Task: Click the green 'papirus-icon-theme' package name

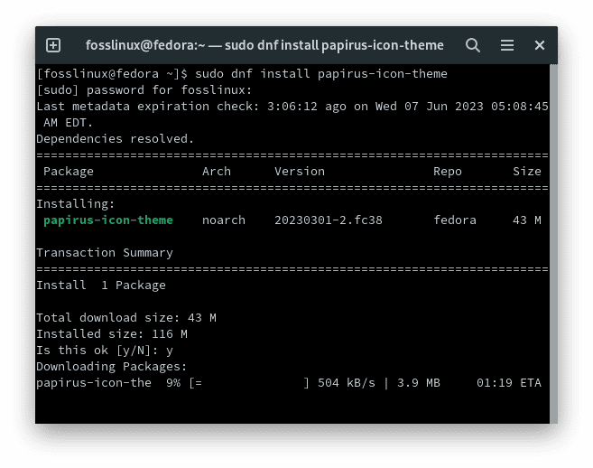Action: tap(108, 220)
